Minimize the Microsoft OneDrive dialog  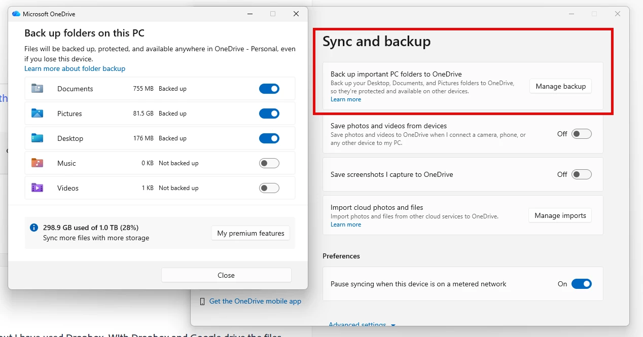tap(249, 14)
